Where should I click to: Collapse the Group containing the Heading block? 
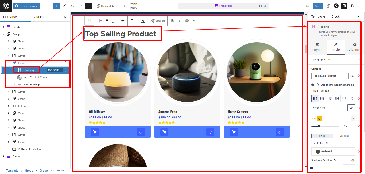[9, 63]
